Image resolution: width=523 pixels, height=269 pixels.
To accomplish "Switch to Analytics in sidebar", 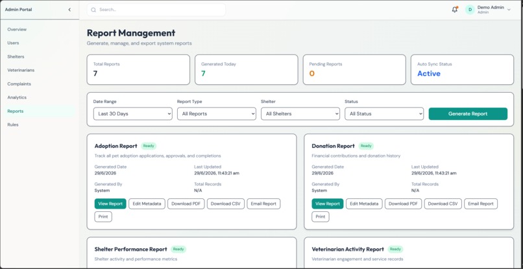I will (17, 98).
